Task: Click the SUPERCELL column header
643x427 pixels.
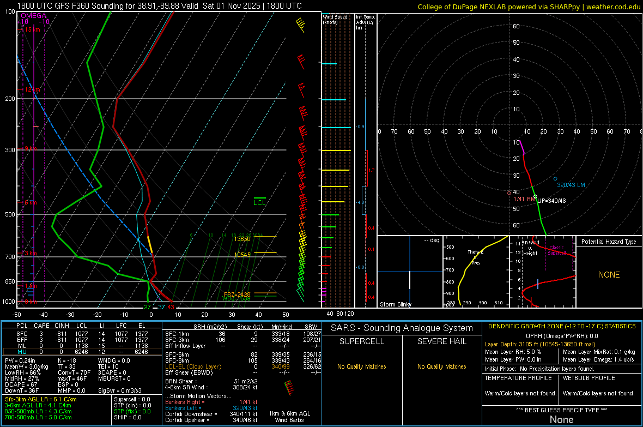Action: [362, 341]
